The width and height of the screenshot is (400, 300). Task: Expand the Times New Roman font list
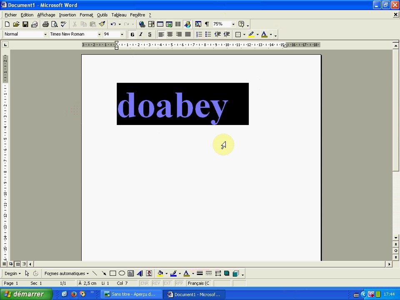[x=99, y=35]
